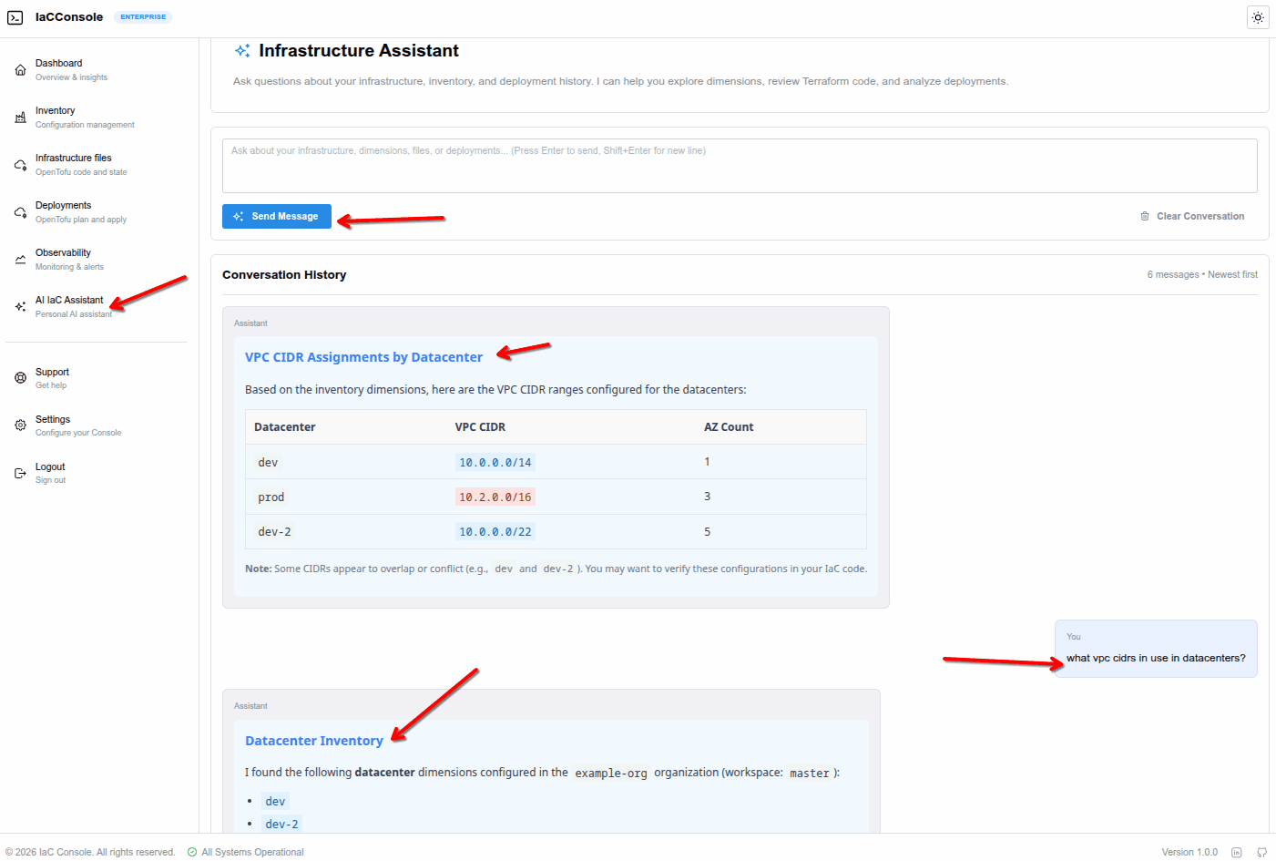The image size is (1276, 861).
Task: Click the LinkedIn icon in the footer
Action: [x=1236, y=852]
